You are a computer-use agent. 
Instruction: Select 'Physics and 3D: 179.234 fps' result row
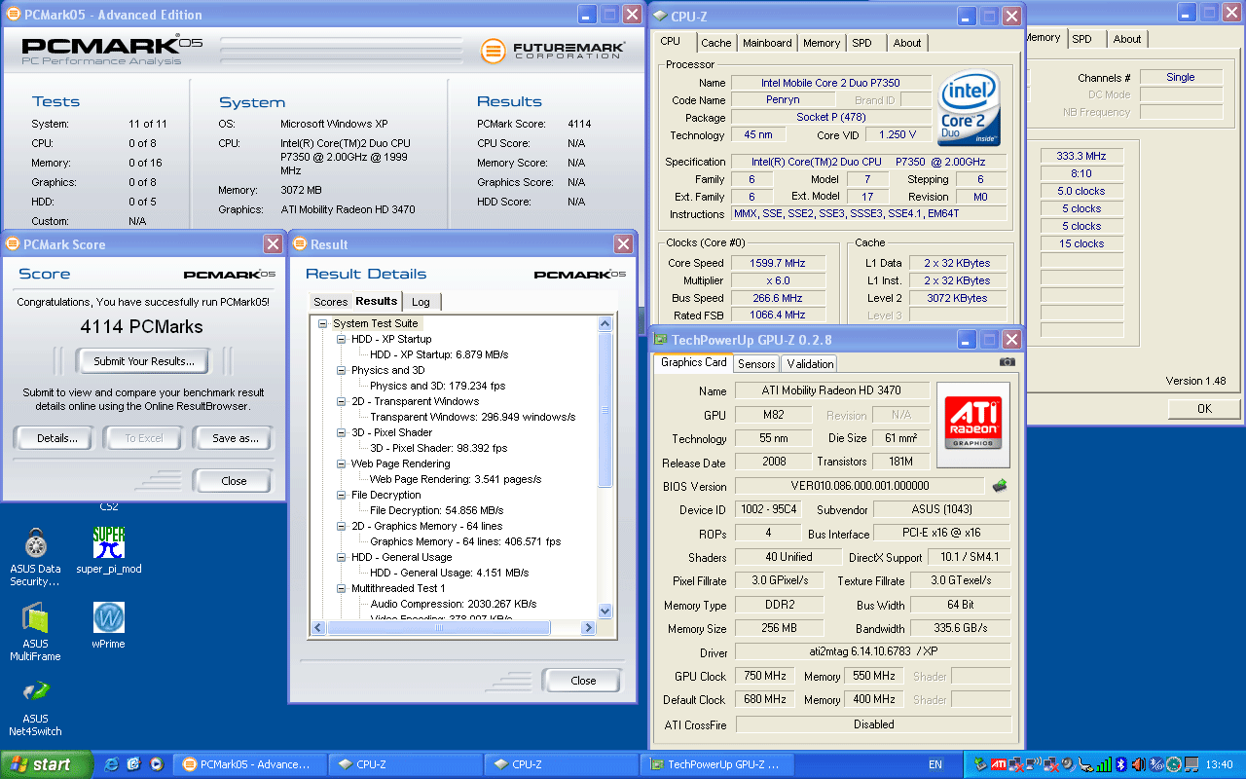[438, 386]
